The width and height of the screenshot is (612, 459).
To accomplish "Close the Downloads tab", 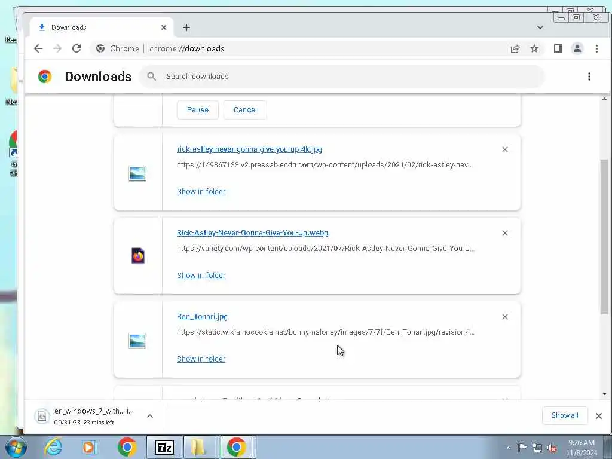I will coord(164,27).
